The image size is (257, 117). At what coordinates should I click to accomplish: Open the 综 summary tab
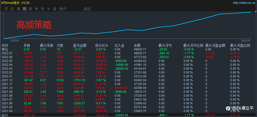(x=6, y=9)
